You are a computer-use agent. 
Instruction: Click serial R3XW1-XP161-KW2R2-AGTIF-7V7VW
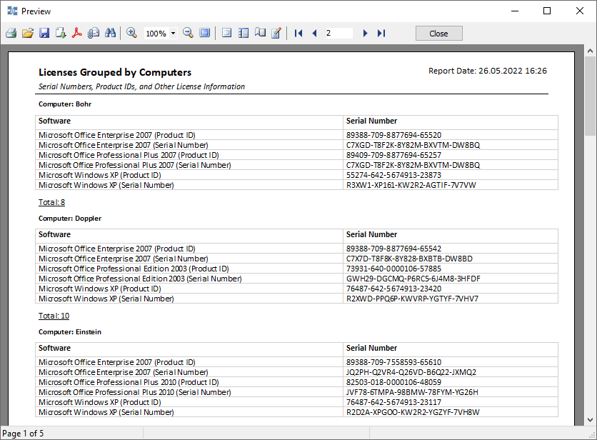coord(411,185)
